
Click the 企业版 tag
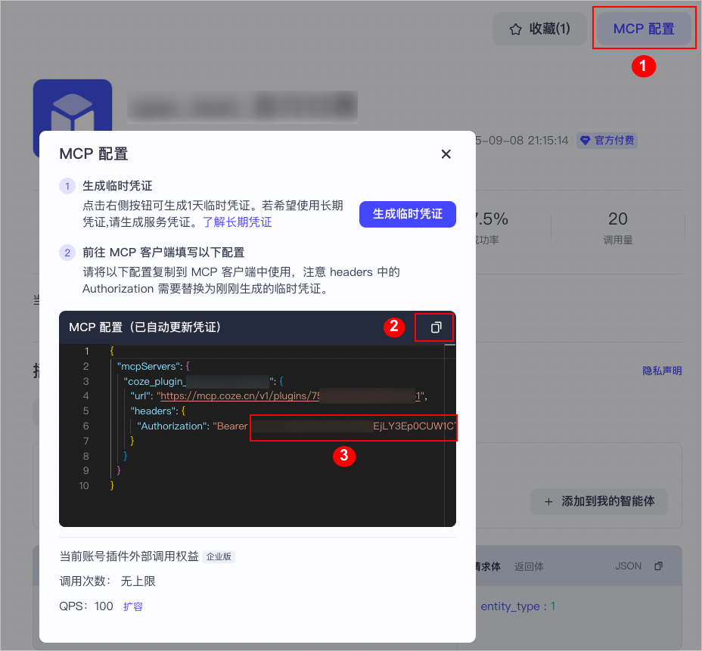click(x=219, y=556)
